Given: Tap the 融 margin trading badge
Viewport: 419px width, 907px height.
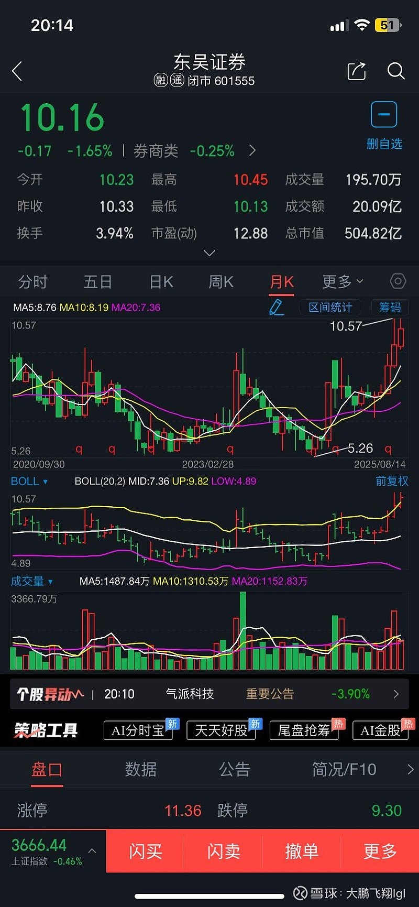Looking at the screenshot, I should pyautogui.click(x=160, y=80).
